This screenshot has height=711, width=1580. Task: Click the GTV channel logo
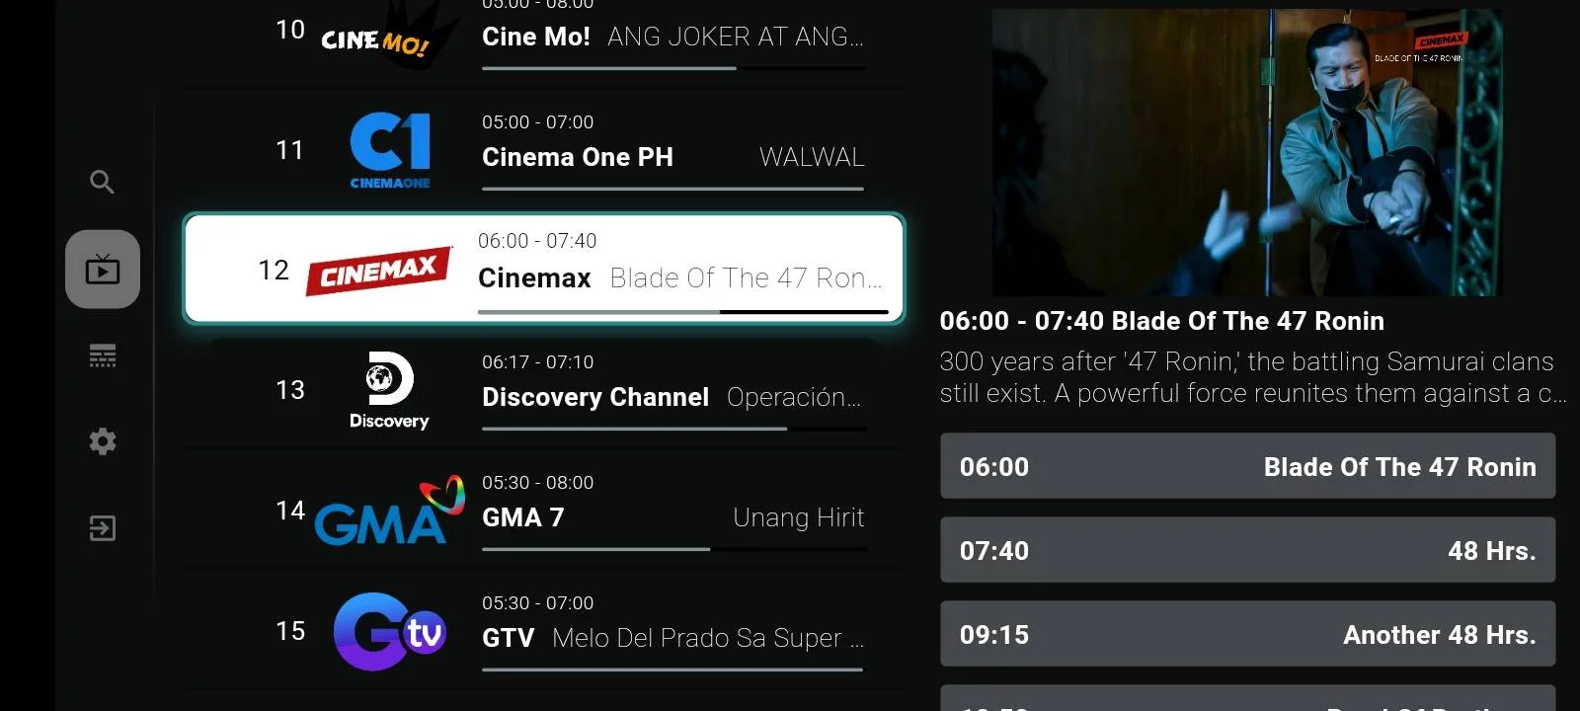point(390,631)
